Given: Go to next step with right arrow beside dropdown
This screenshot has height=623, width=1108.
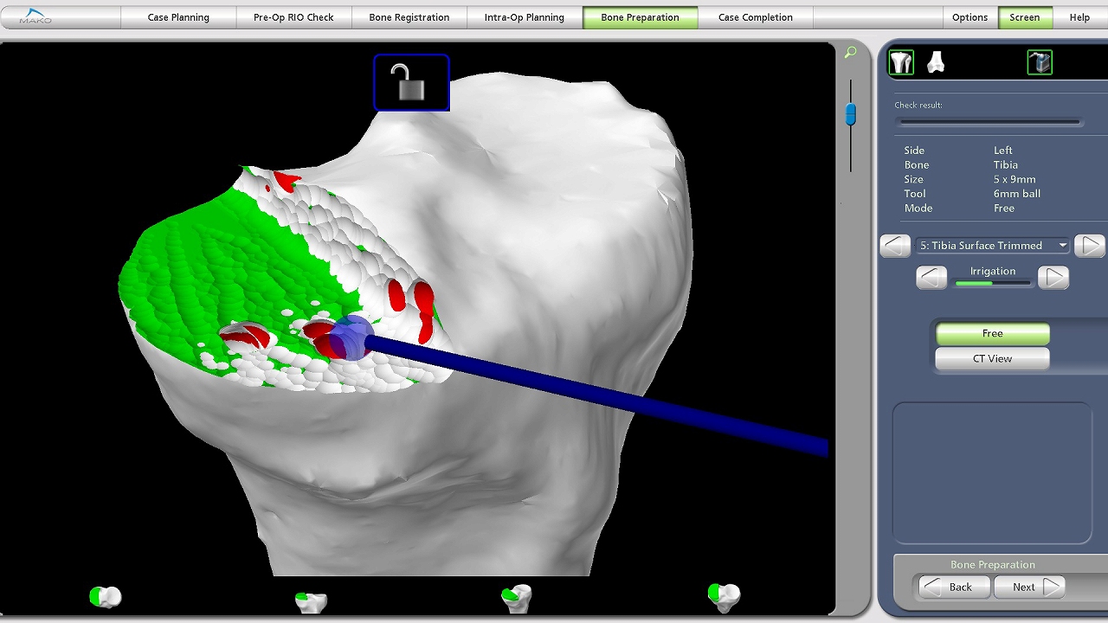Looking at the screenshot, I should click(1089, 246).
